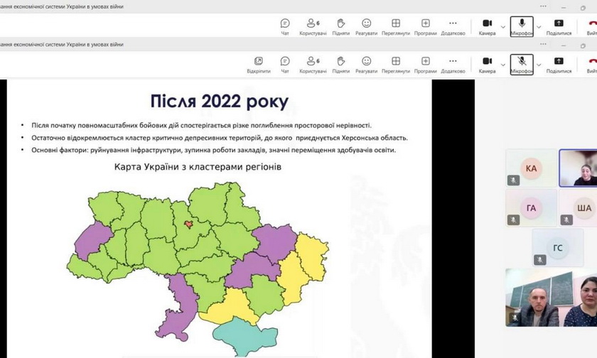Unmute the crossed-out Мікрофон button

pyautogui.click(x=522, y=65)
